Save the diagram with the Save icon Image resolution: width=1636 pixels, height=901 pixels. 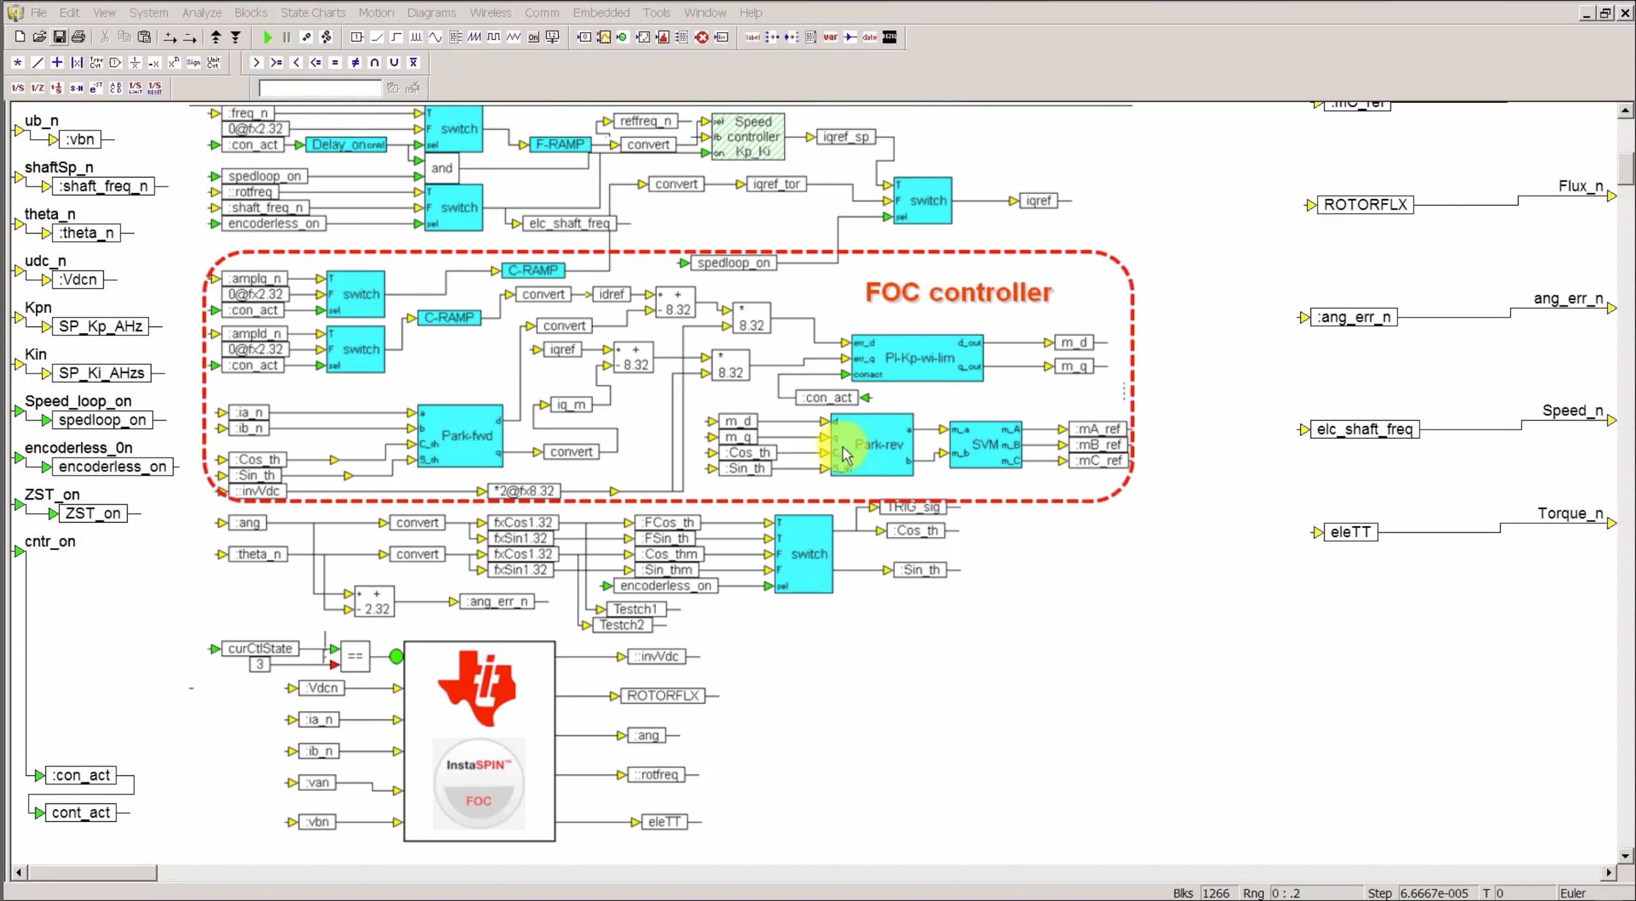[x=59, y=37]
